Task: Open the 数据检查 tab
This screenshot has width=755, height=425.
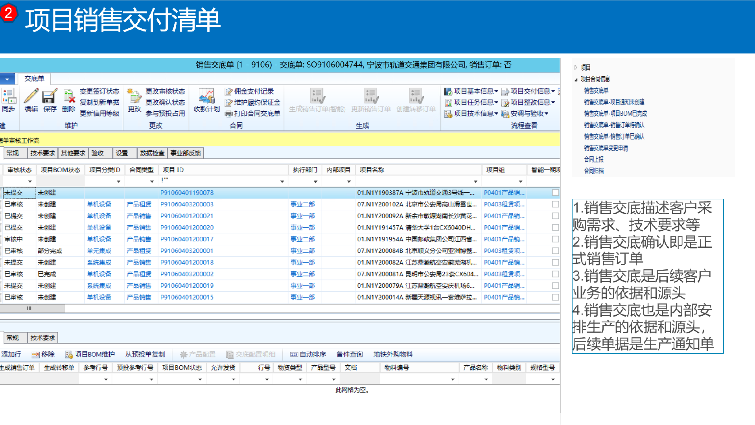Action: pos(152,153)
